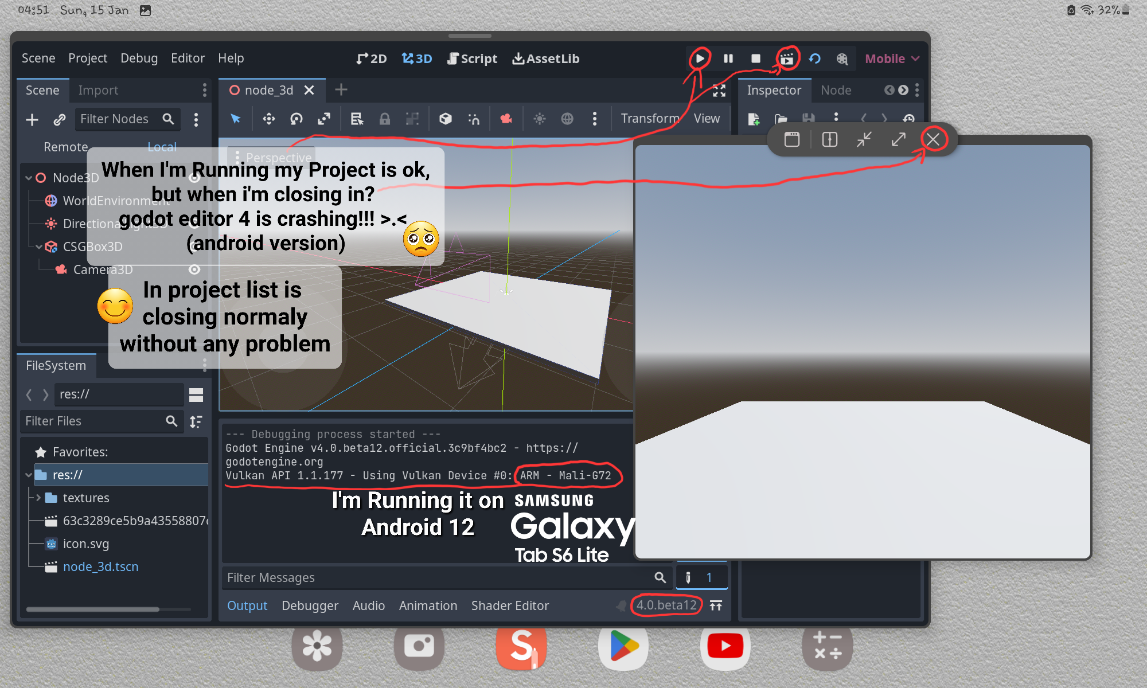Toggle use local space cube icon
This screenshot has height=688, width=1147.
[x=446, y=119]
